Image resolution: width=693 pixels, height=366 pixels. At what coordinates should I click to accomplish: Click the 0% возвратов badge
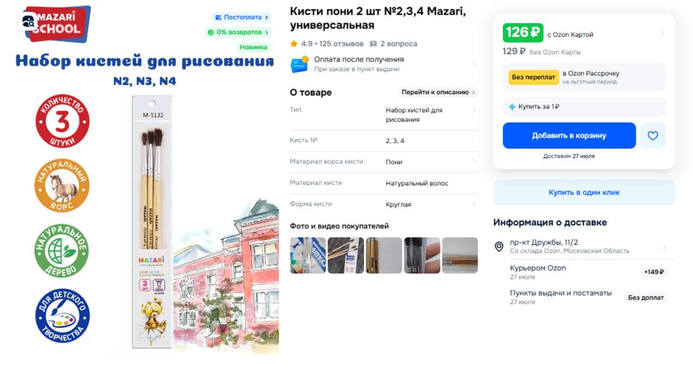click(x=238, y=32)
